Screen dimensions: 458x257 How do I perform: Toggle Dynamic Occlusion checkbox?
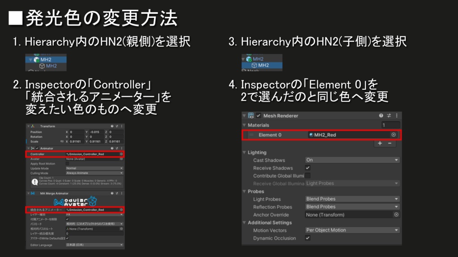click(308, 238)
